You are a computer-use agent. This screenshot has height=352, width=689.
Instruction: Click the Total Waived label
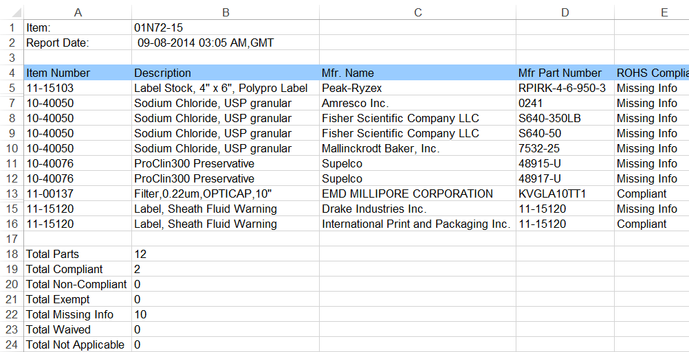pos(78,329)
